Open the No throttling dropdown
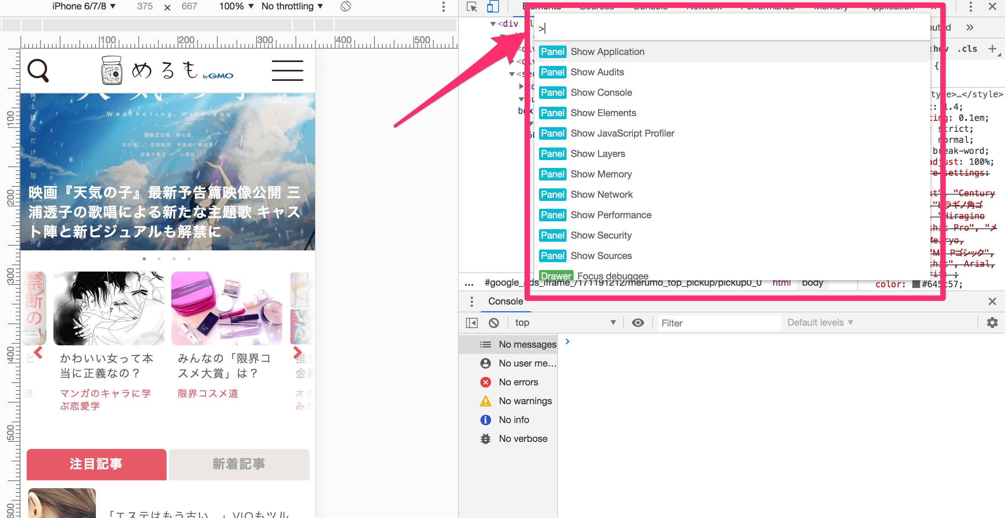The width and height of the screenshot is (1005, 518). point(292,6)
